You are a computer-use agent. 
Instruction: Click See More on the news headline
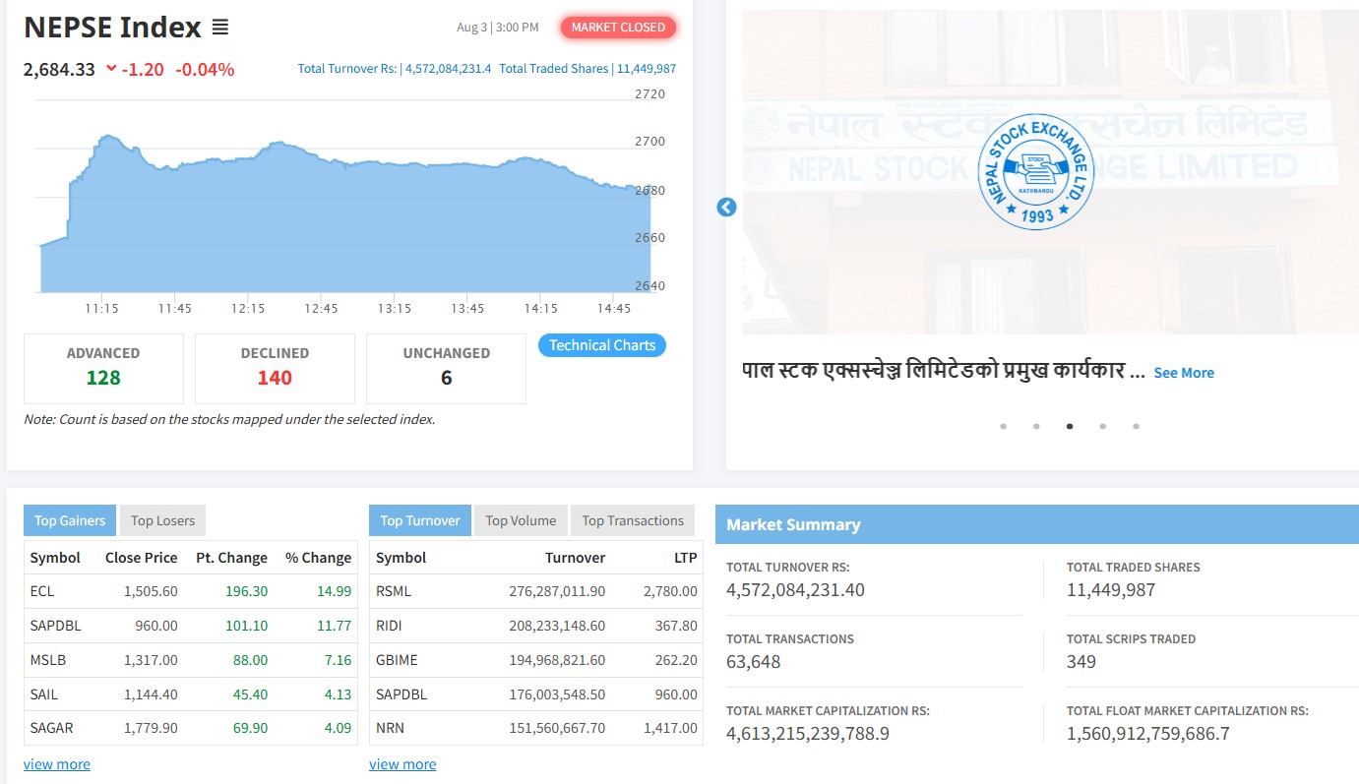click(1184, 373)
